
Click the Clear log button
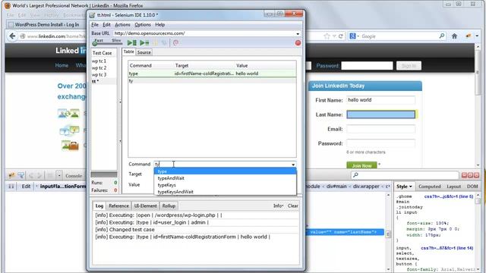(x=292, y=206)
